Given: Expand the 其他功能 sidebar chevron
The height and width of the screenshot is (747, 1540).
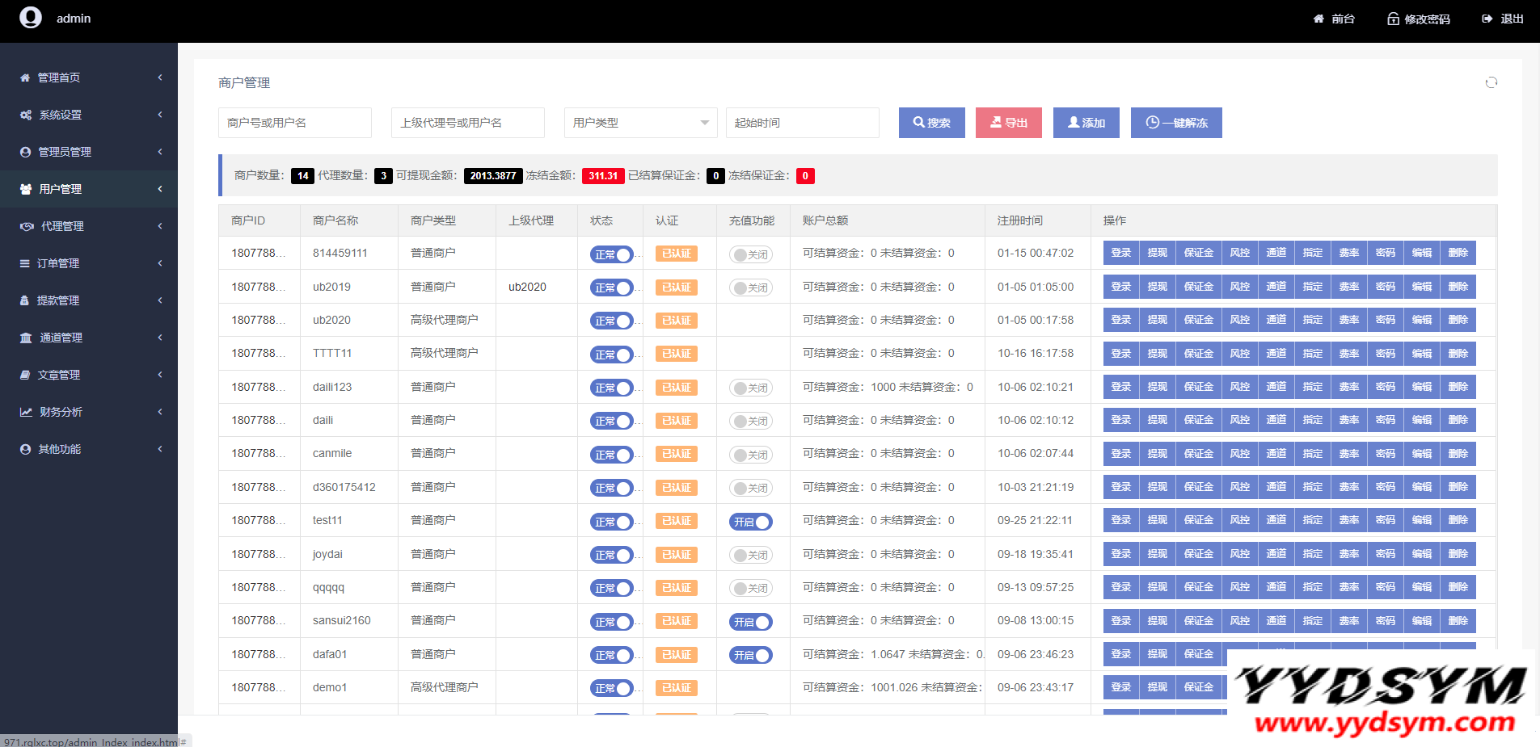Looking at the screenshot, I should coord(160,449).
